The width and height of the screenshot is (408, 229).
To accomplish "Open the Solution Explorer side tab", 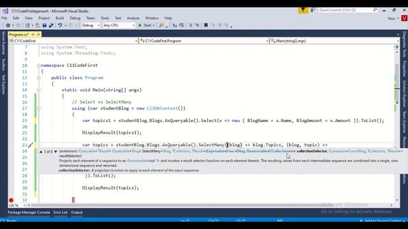I will pyautogui.click(x=404, y=94).
